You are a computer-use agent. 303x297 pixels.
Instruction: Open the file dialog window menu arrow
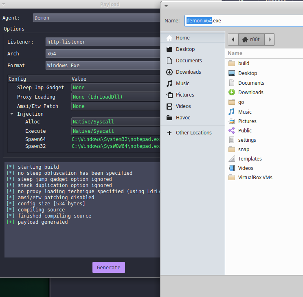point(166,6)
